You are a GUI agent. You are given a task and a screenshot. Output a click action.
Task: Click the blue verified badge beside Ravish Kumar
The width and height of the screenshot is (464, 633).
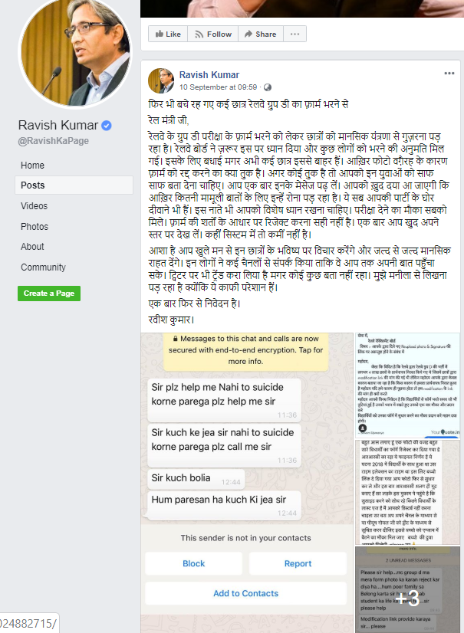[107, 126]
